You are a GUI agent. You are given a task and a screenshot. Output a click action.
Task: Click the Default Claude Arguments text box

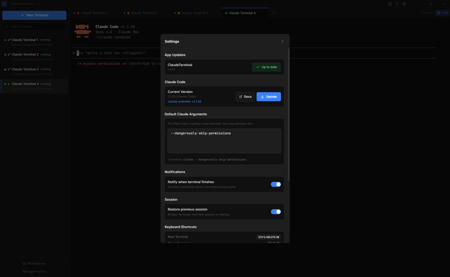(x=224, y=141)
